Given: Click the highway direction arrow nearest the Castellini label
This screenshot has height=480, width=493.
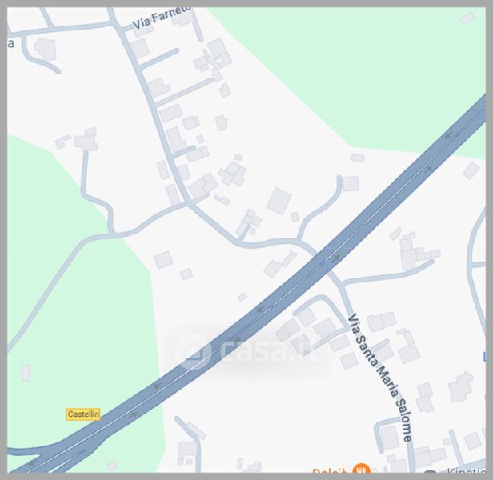Looking at the screenshot, I should click(x=134, y=414).
